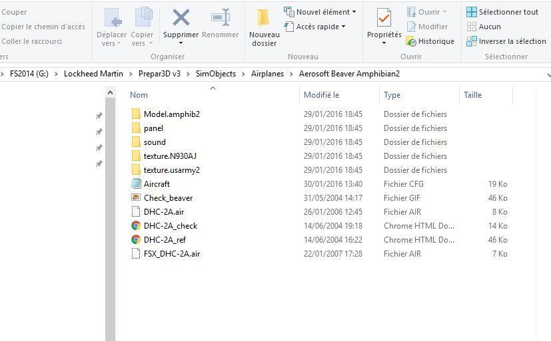Click the Historique icon
The image size is (551, 341).
[411, 41]
